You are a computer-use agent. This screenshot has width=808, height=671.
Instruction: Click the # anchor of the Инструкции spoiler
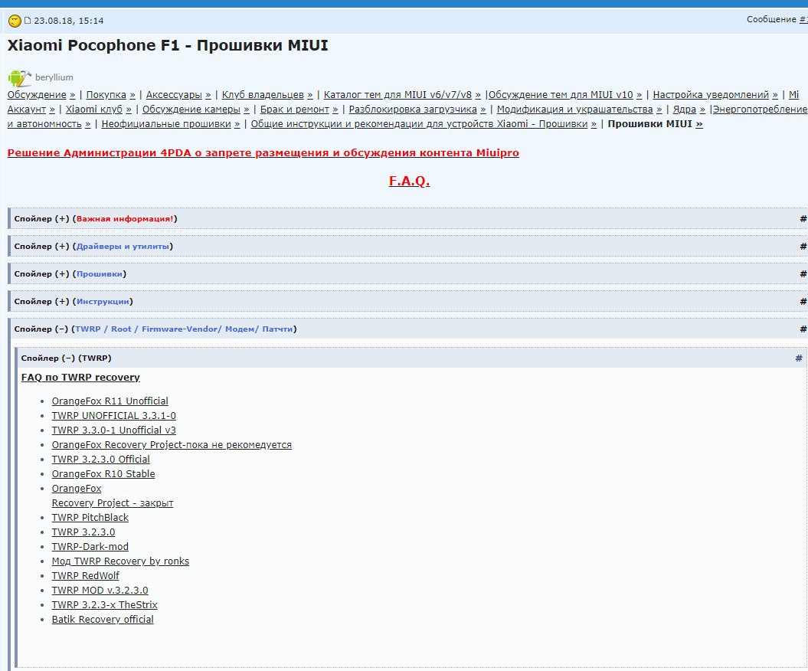click(803, 302)
